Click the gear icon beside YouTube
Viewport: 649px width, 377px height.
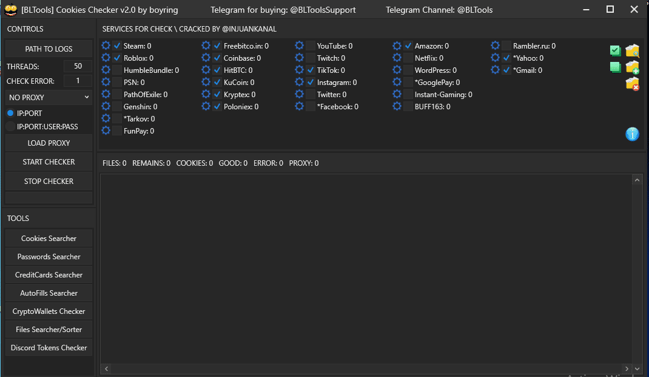click(x=299, y=46)
